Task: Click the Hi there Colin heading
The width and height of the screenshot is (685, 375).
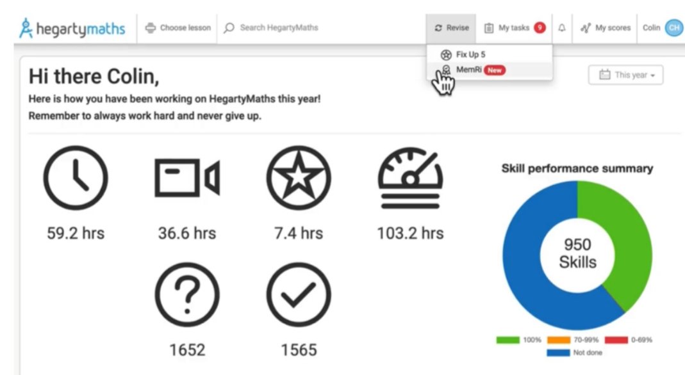Action: (x=94, y=76)
